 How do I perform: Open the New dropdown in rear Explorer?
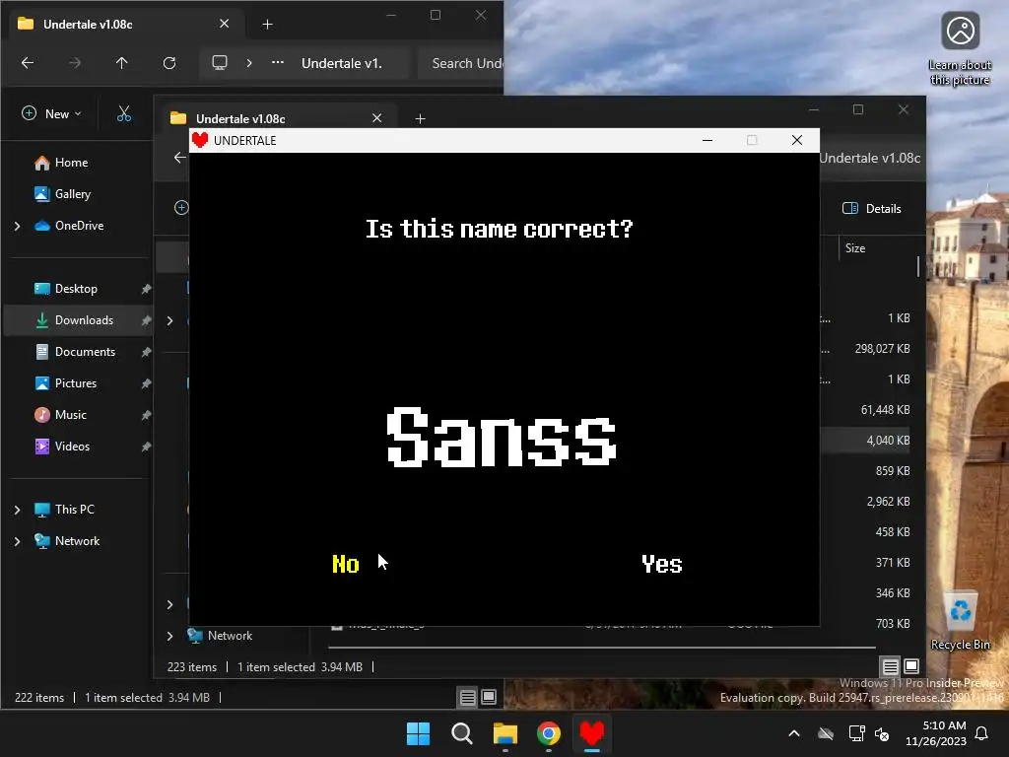click(x=51, y=114)
